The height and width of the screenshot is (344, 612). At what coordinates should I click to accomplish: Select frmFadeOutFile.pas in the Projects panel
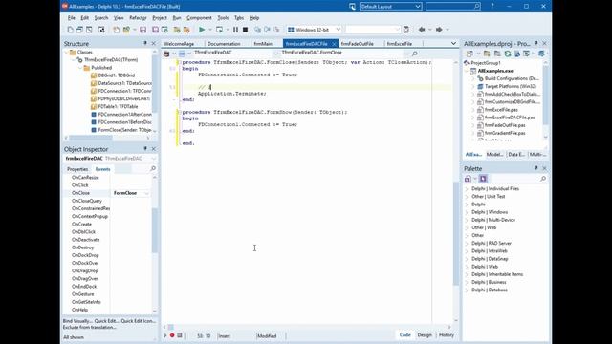tap(505, 125)
